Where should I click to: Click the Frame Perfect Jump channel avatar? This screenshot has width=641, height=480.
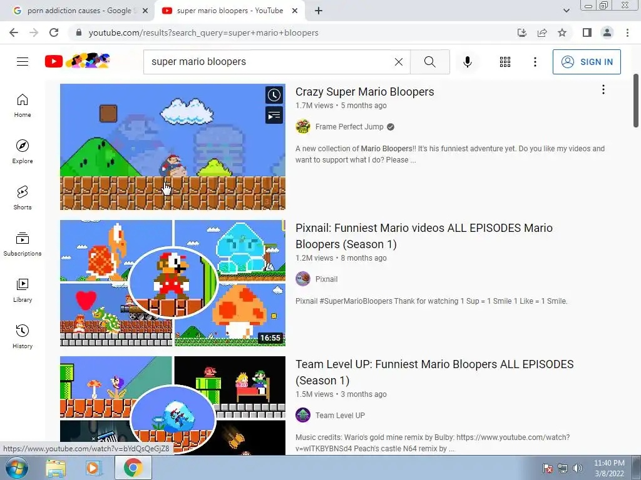(303, 126)
